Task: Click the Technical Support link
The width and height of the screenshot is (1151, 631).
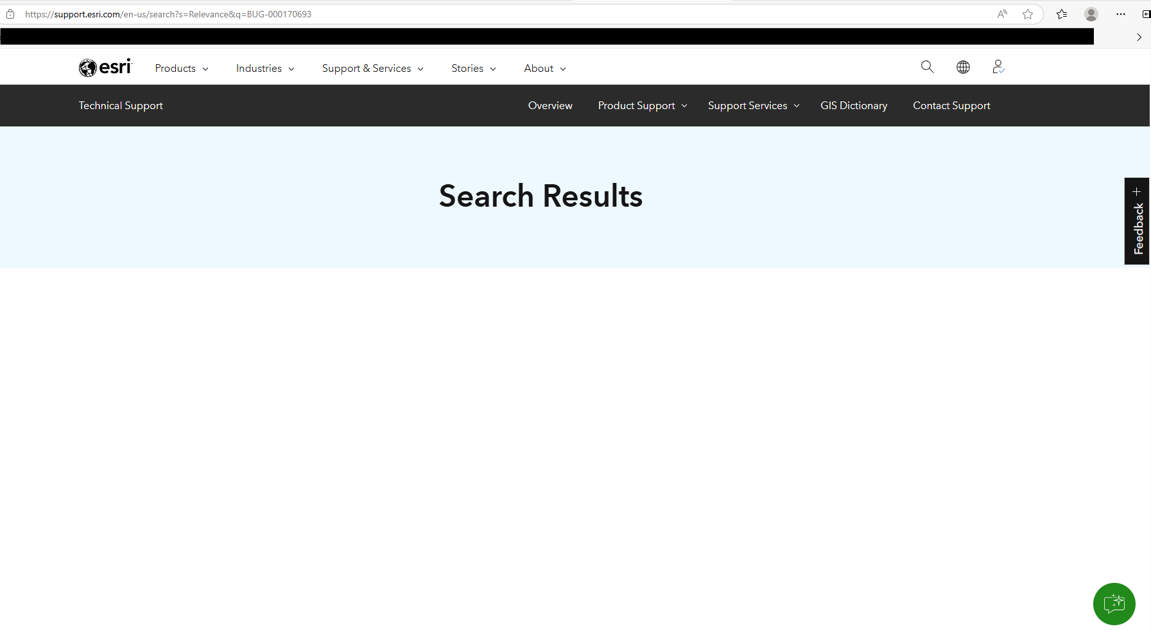Action: [x=120, y=105]
